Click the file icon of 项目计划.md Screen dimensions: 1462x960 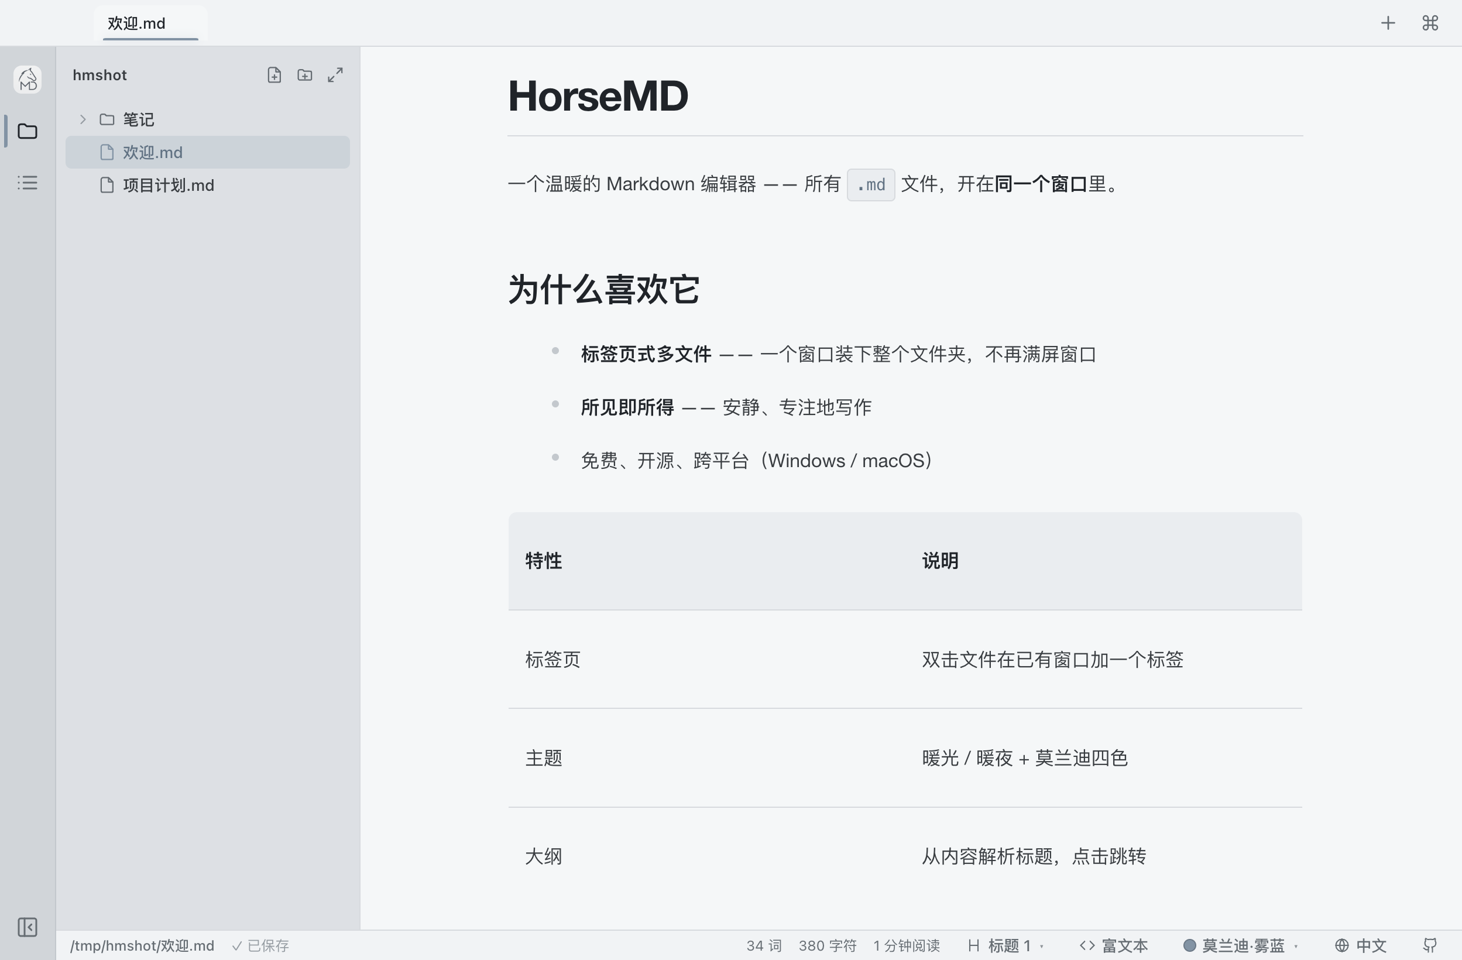[107, 185]
